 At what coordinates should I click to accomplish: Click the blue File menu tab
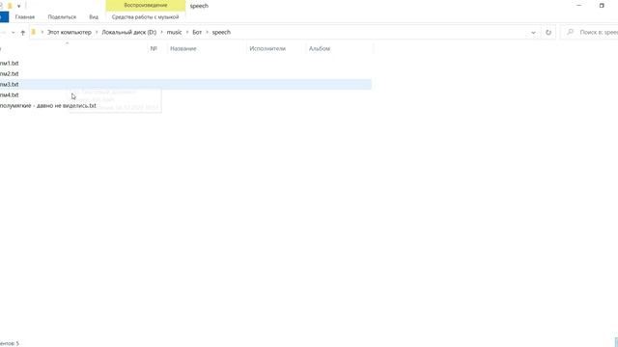(x=4, y=17)
